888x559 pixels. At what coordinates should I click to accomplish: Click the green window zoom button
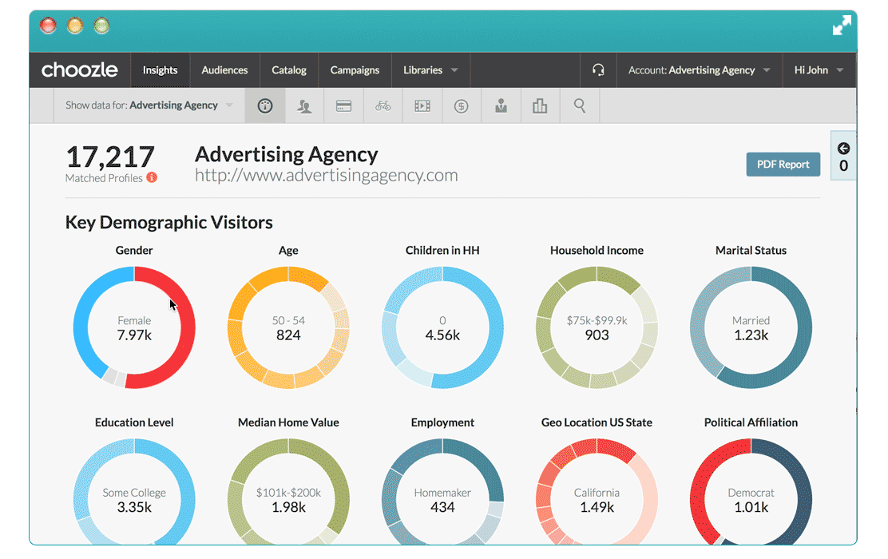(x=101, y=26)
